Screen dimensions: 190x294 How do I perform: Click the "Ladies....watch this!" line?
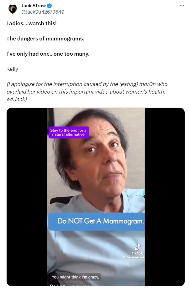pos(32,23)
